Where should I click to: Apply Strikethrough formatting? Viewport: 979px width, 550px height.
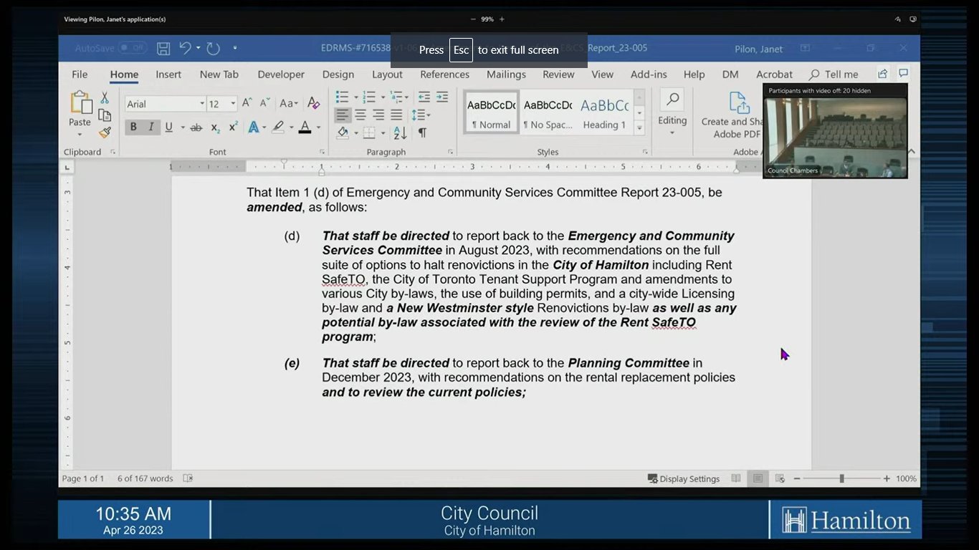click(196, 127)
